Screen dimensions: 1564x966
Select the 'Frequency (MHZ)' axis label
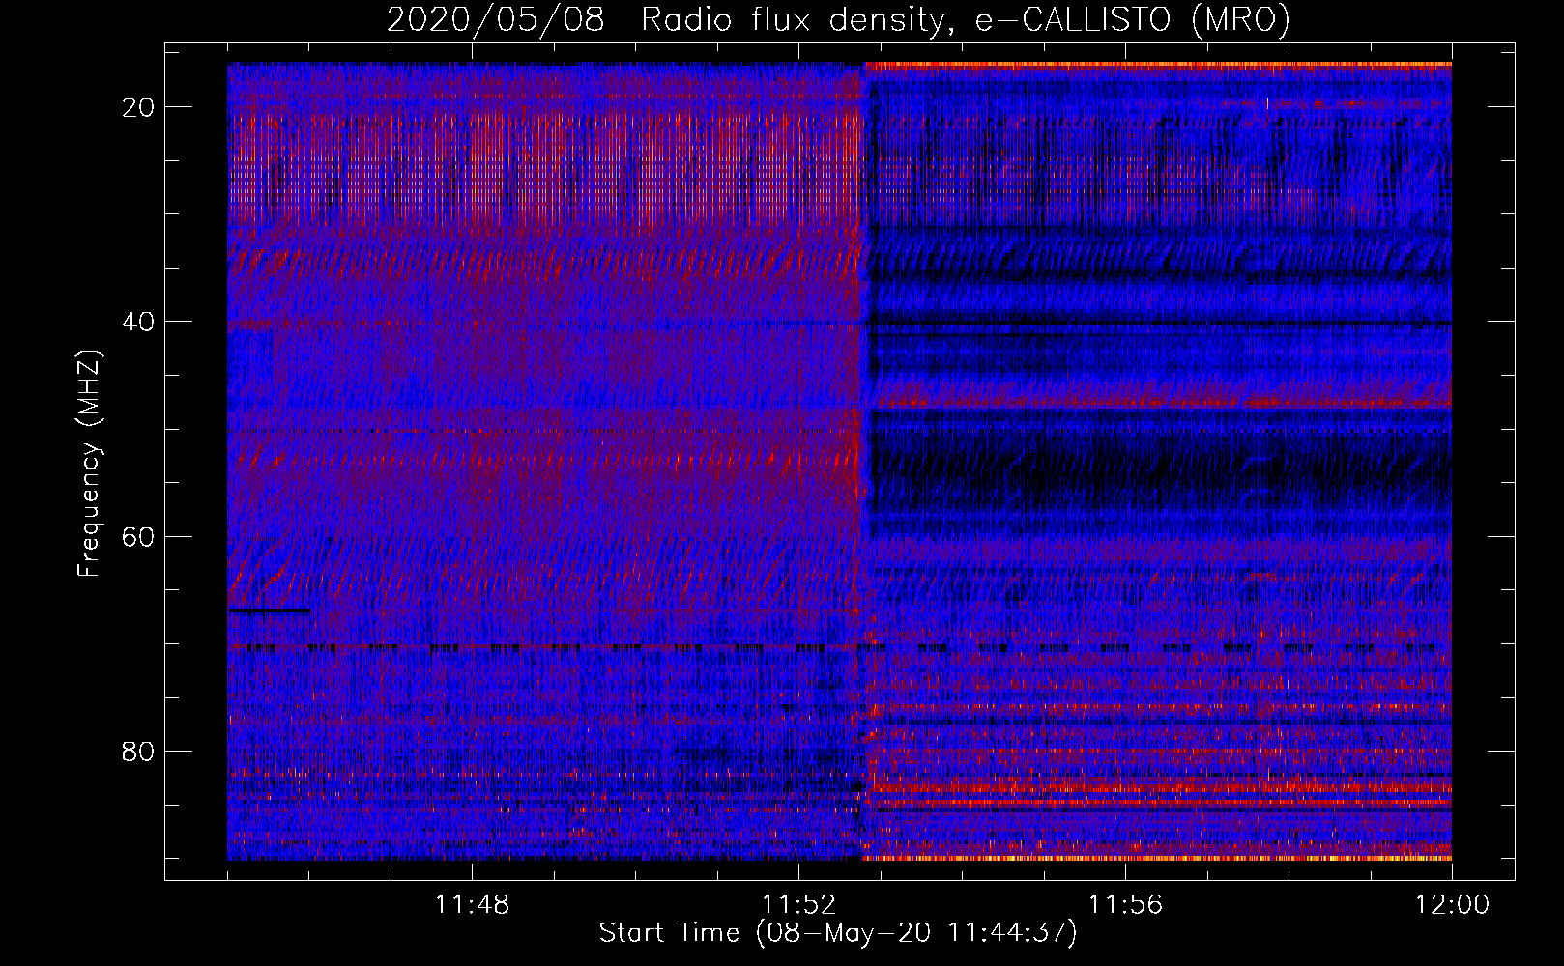click(90, 464)
